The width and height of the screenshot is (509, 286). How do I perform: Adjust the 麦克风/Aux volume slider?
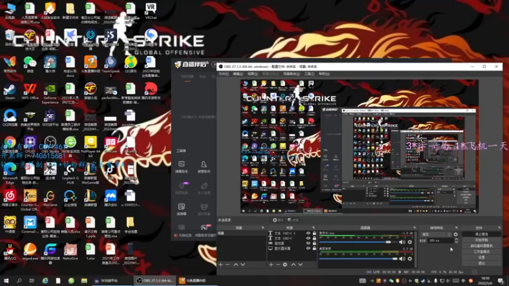[359, 242]
